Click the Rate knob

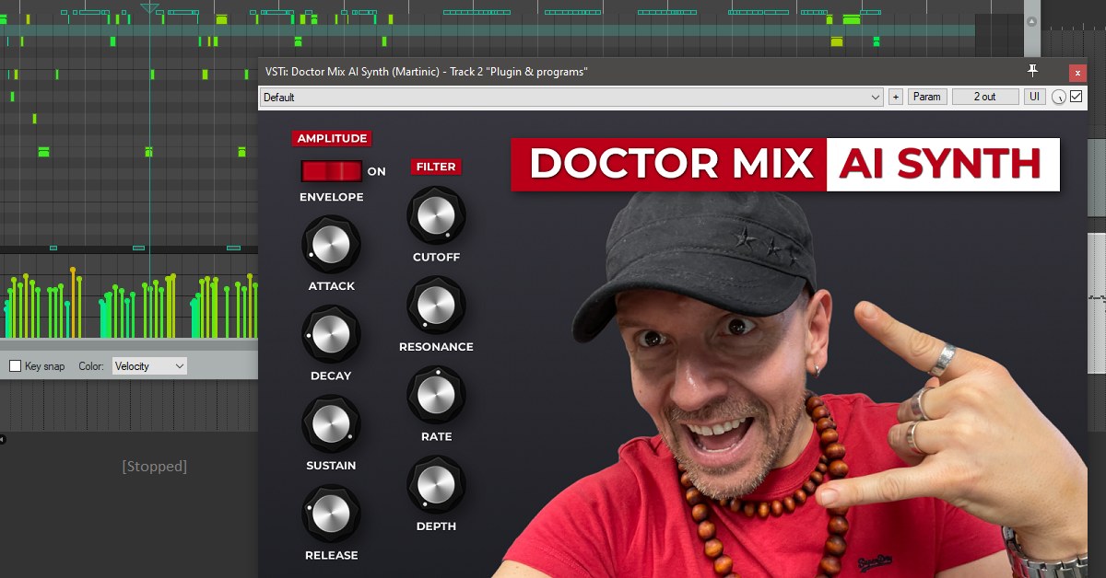(436, 395)
